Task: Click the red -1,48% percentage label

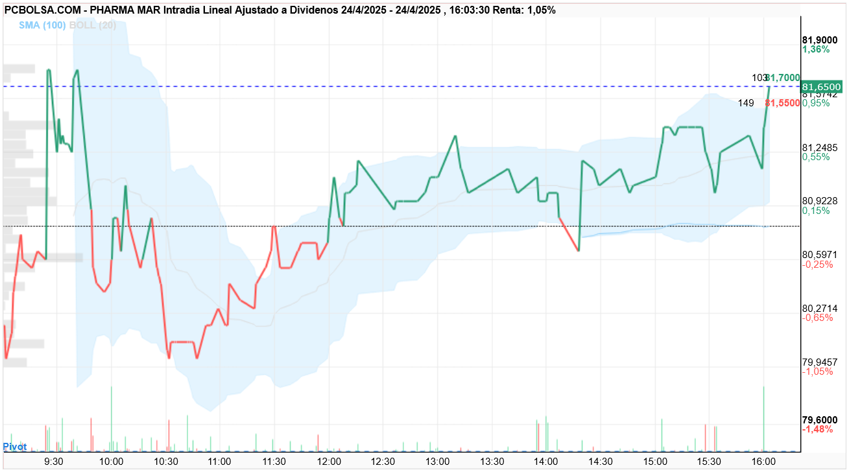Action: pyautogui.click(x=817, y=429)
